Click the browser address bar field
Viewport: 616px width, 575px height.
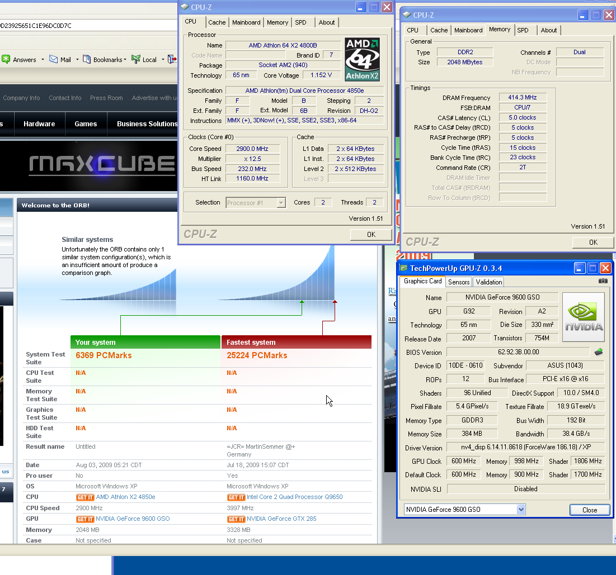[x=88, y=26]
